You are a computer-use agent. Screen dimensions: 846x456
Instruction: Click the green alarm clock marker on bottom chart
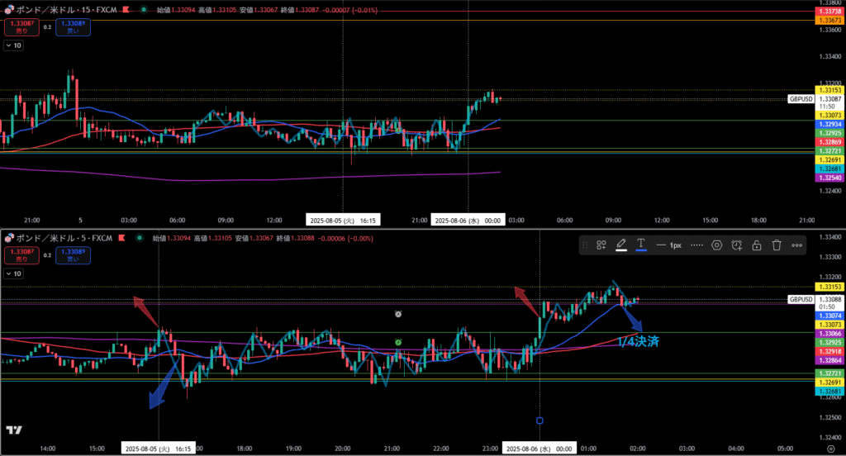[x=398, y=342]
